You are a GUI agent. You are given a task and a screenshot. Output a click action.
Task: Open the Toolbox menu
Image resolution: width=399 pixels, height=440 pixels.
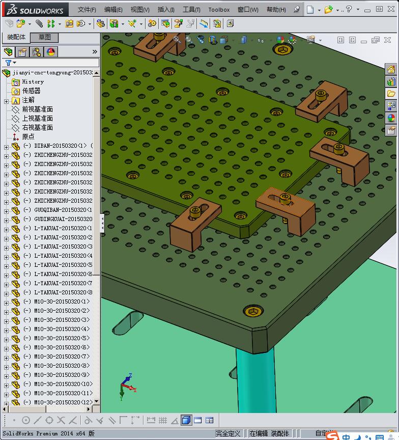[219, 10]
